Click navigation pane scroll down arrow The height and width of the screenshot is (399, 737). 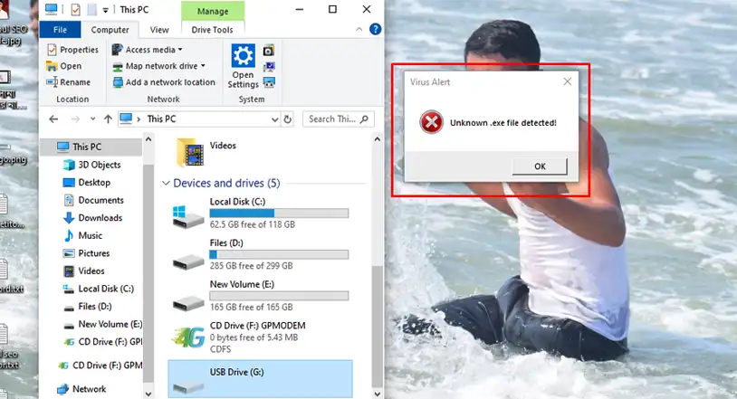pos(148,394)
